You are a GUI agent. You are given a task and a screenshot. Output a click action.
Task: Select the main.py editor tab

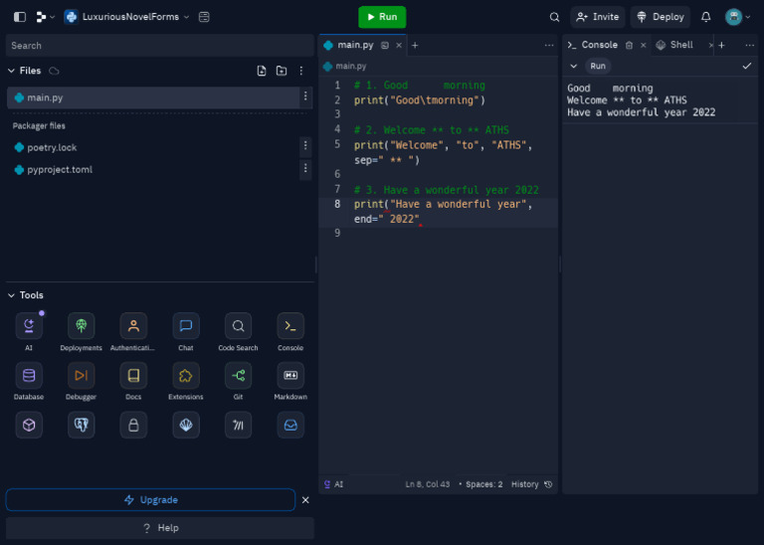[355, 45]
